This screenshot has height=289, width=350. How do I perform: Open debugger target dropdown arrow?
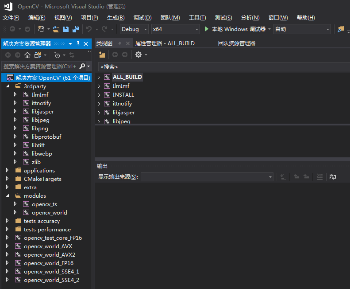pyautogui.click(x=269, y=29)
